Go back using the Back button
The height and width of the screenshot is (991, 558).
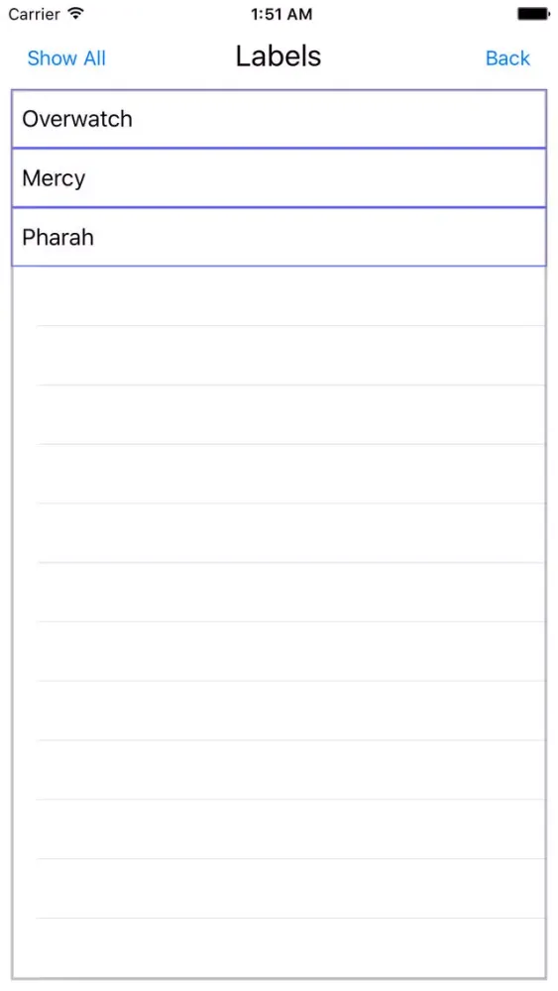[x=507, y=58]
